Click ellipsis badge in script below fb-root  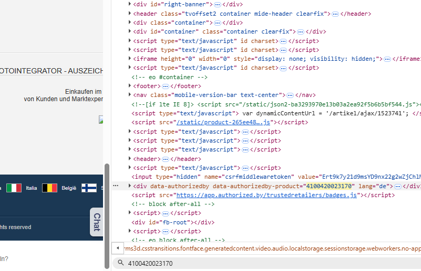pos(166,232)
